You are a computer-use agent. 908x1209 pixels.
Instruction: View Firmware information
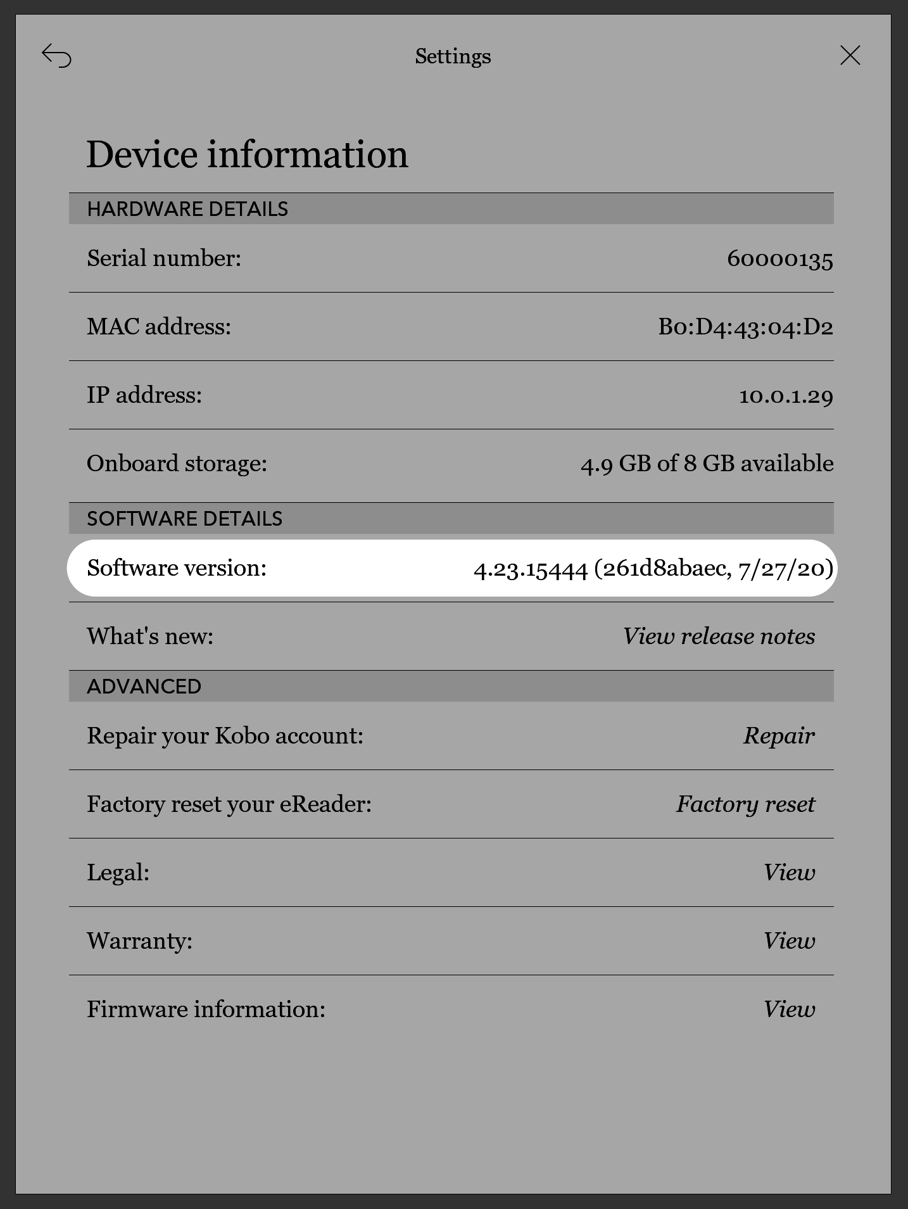789,1010
